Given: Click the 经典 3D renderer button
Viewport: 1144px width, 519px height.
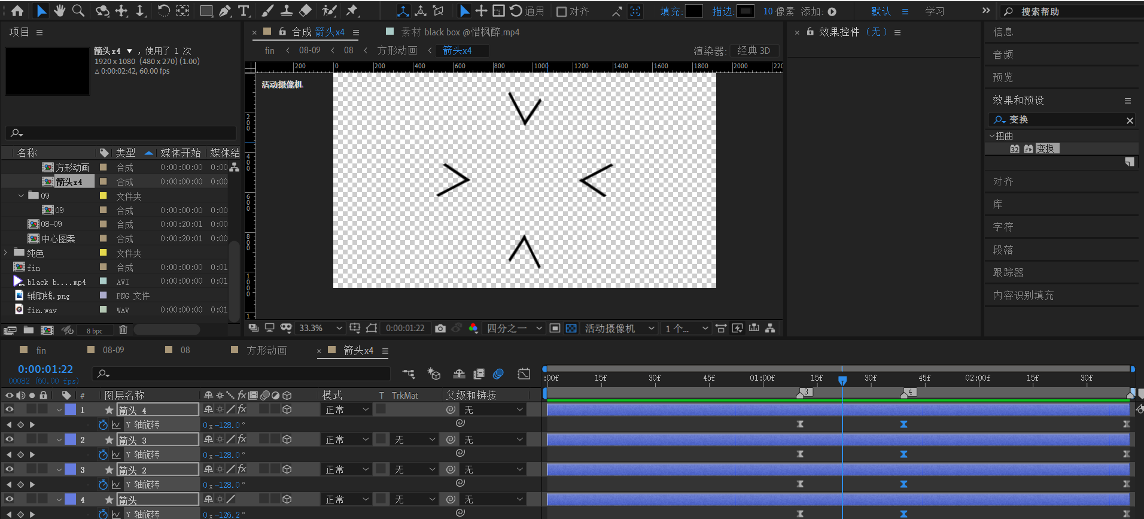Looking at the screenshot, I should pyautogui.click(x=753, y=50).
